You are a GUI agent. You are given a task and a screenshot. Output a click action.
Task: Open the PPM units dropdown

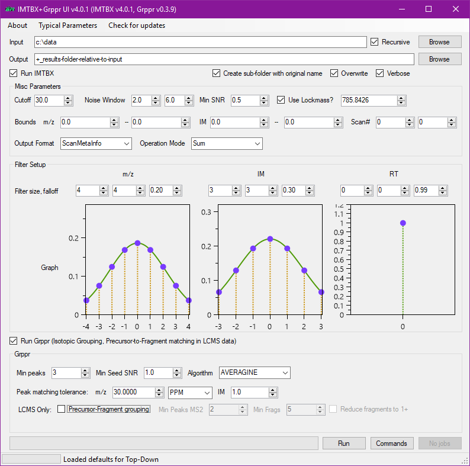tap(190, 393)
